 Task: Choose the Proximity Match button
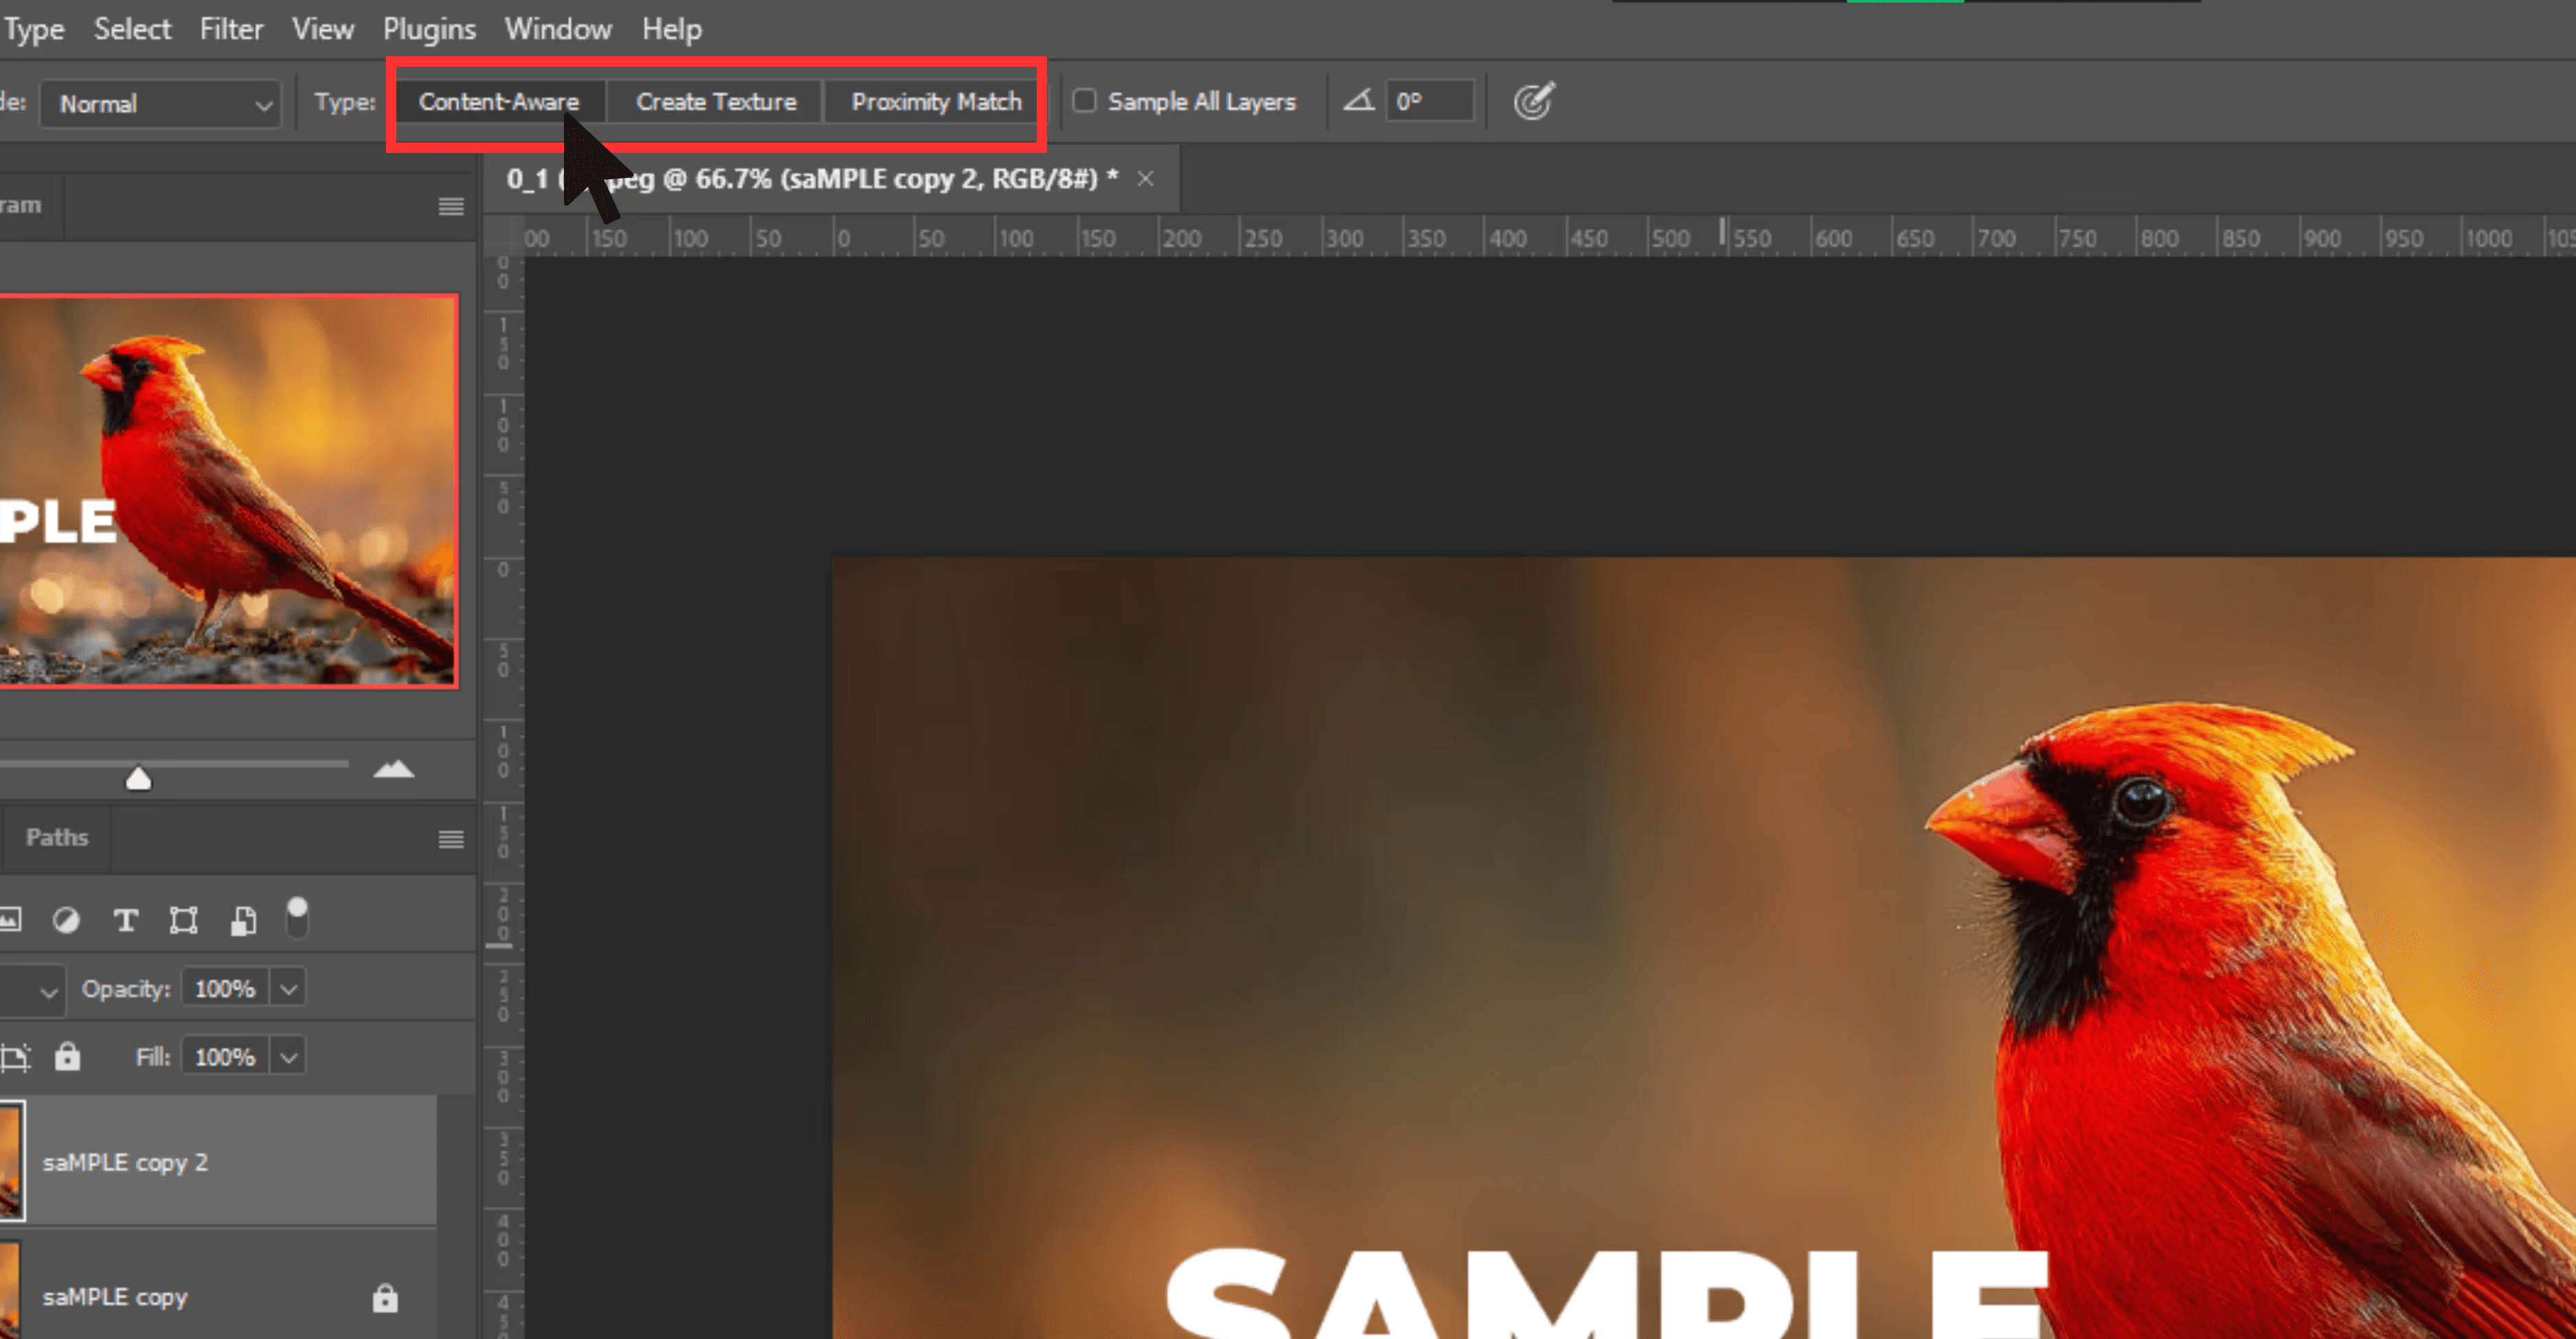(936, 102)
